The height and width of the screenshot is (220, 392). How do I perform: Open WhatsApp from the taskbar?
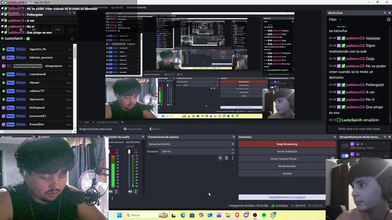tap(273, 215)
